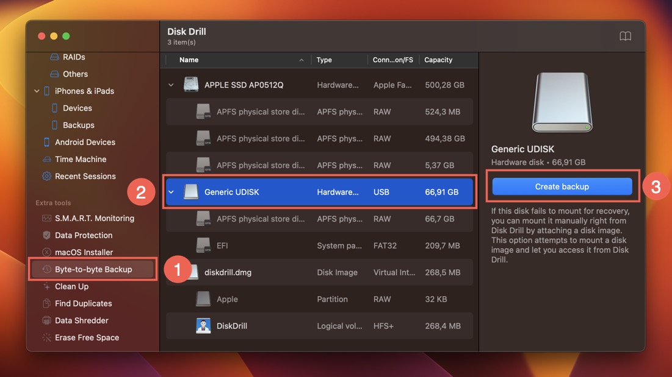The image size is (672, 377).
Task: Click the Disk Image type cell
Action: [x=337, y=272]
